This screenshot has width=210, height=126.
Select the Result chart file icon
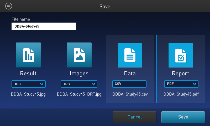28,55
